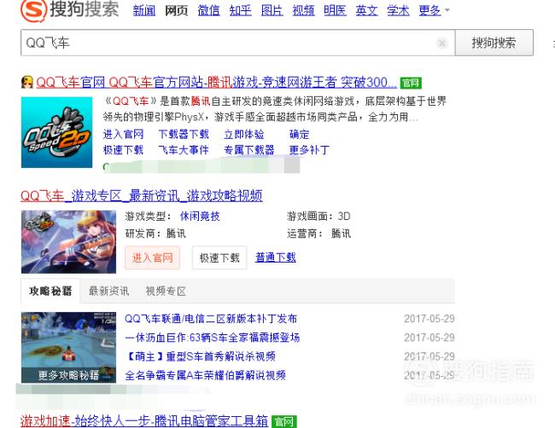The height and width of the screenshot is (428, 555).
Task: Open 全名争霸专属A车荣耀伯爵解说视频 article
Action: (205, 375)
